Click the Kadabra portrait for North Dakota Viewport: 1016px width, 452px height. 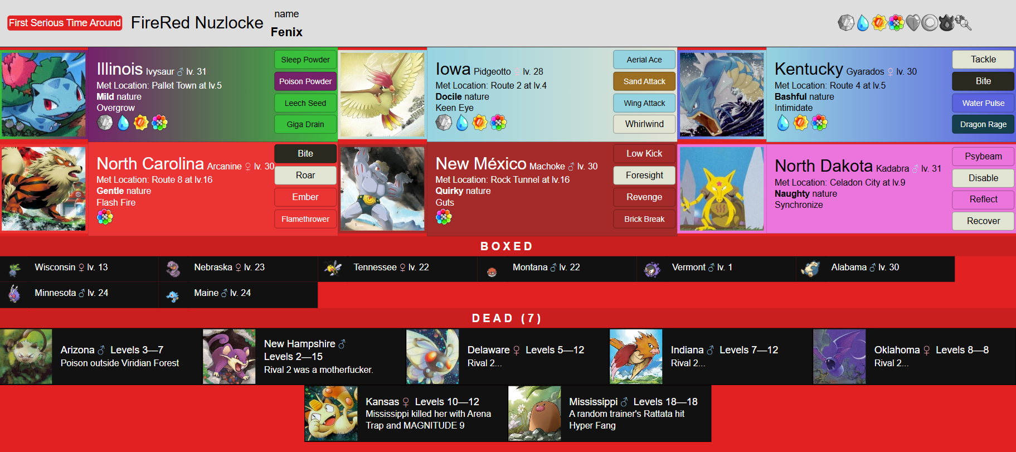[722, 189]
